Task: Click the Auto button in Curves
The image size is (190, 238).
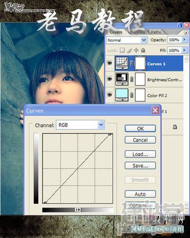Action: point(140,194)
